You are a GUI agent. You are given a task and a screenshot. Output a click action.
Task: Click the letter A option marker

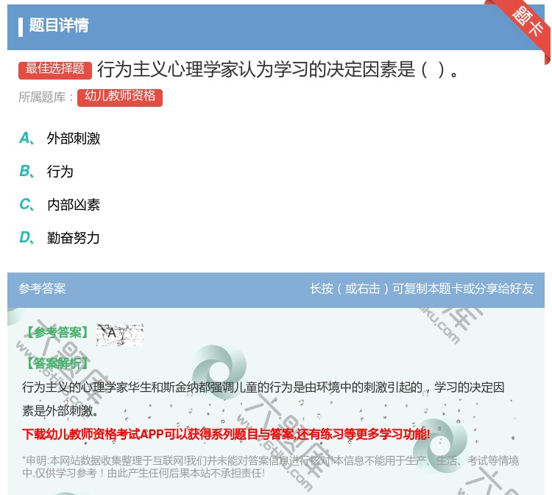click(26, 138)
